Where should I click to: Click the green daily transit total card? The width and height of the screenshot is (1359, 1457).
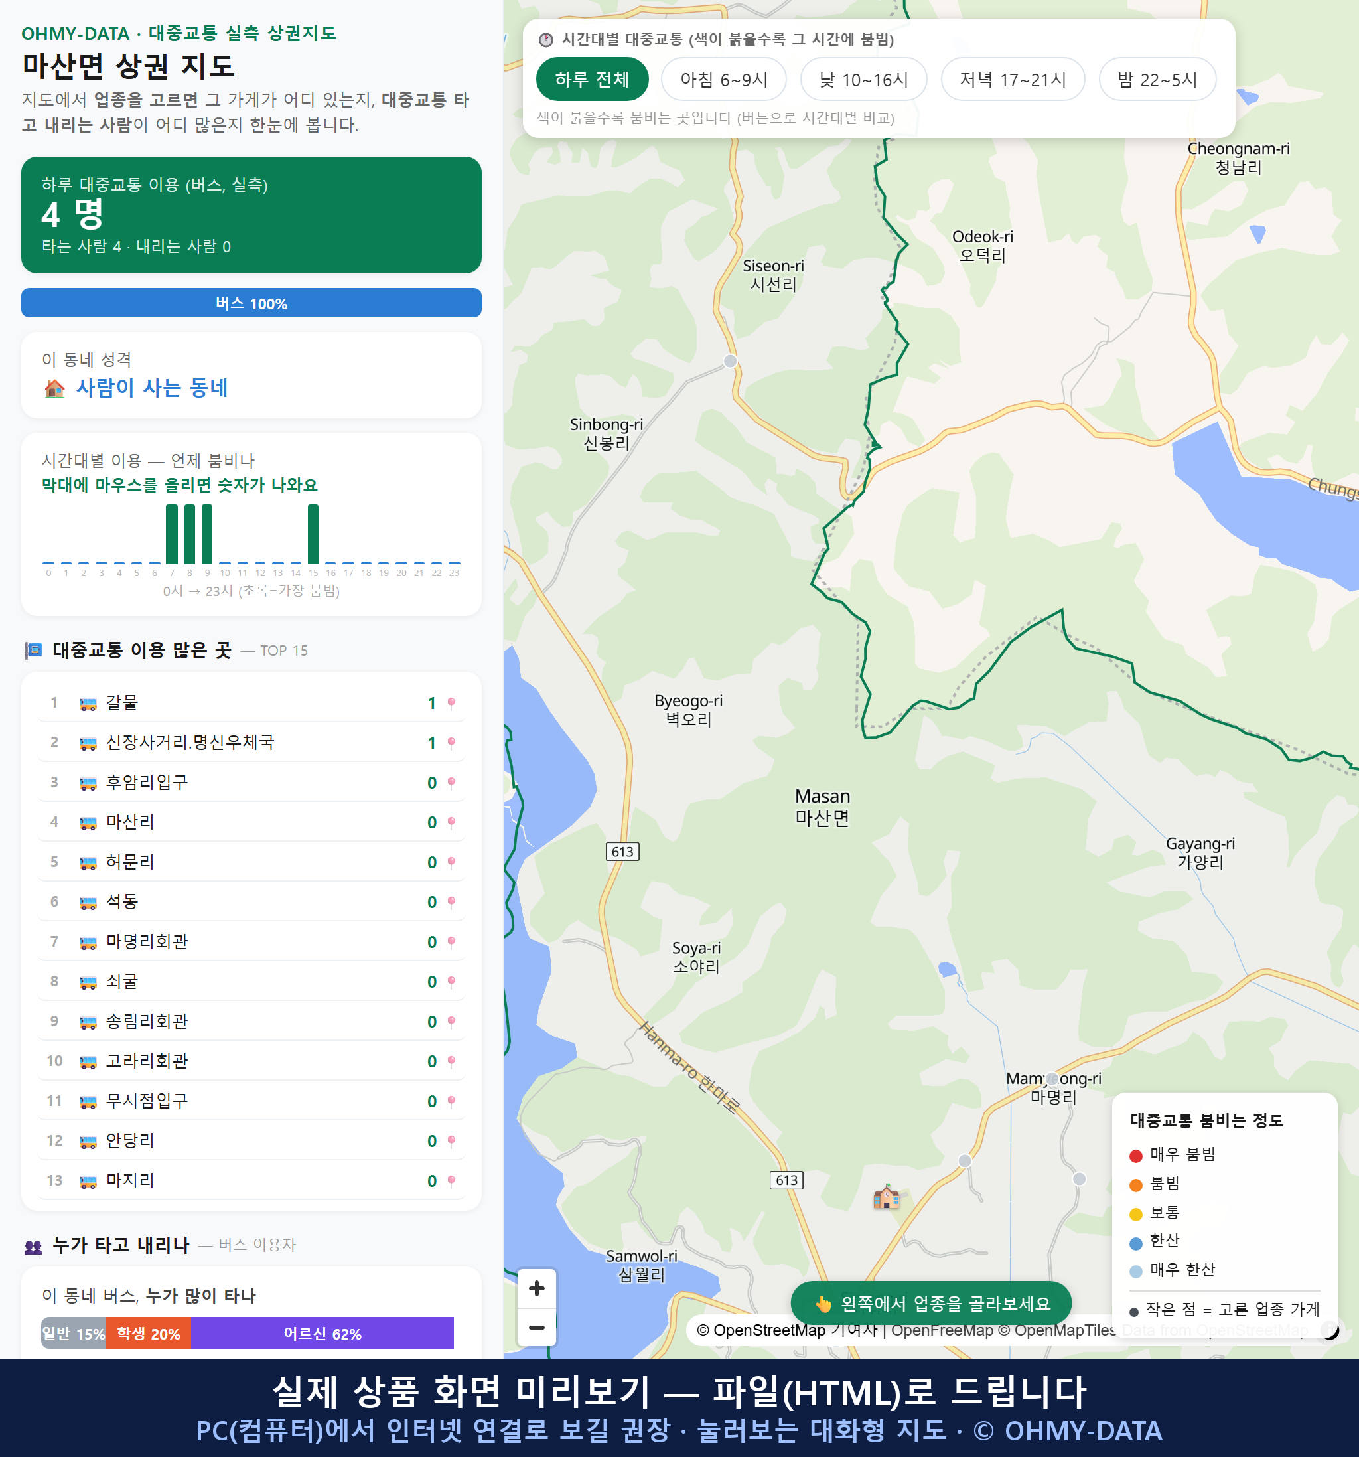pyautogui.click(x=251, y=215)
